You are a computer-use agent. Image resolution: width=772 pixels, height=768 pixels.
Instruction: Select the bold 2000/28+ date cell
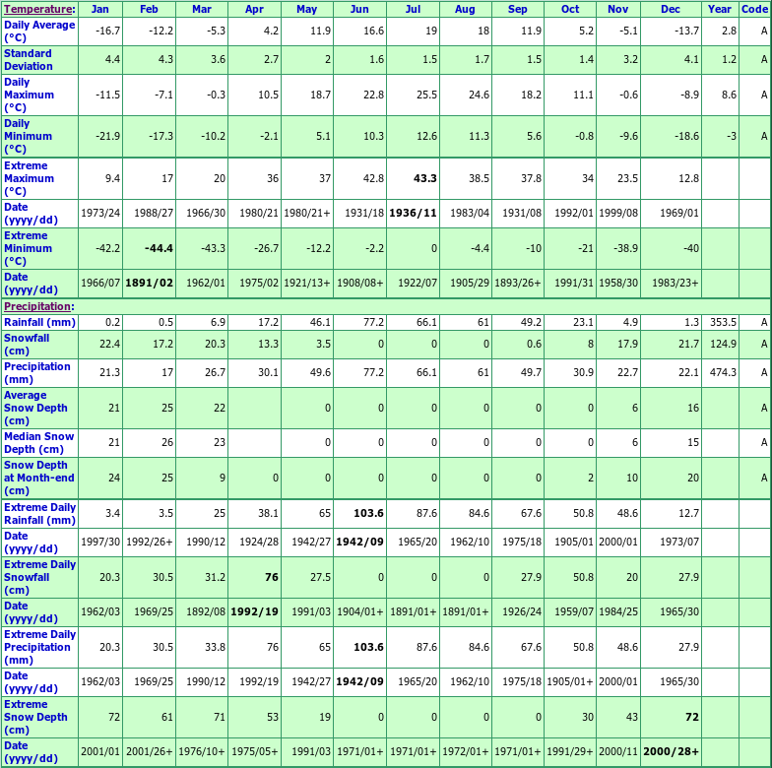click(x=670, y=751)
